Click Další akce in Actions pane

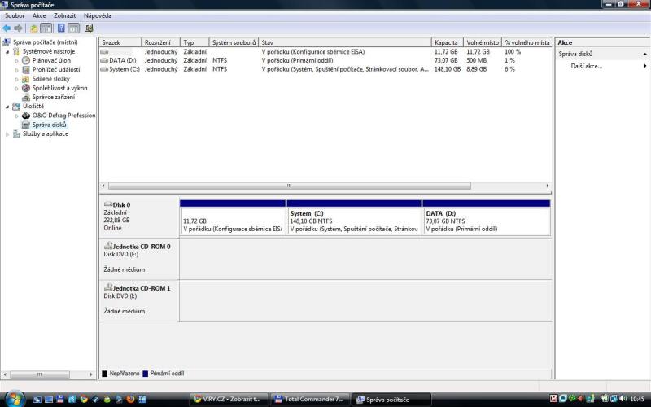pos(586,66)
